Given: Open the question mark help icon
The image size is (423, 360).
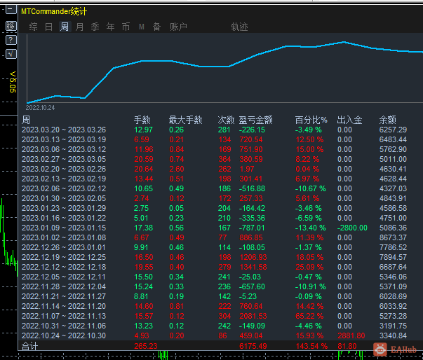Looking at the screenshot, I should tap(11, 40).
